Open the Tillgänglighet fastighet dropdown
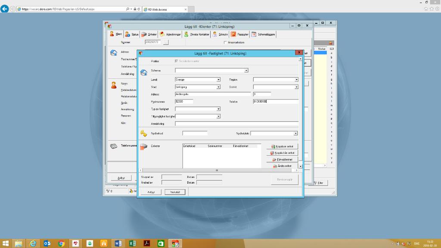Screen dimensions: 441x248 click(x=218, y=116)
